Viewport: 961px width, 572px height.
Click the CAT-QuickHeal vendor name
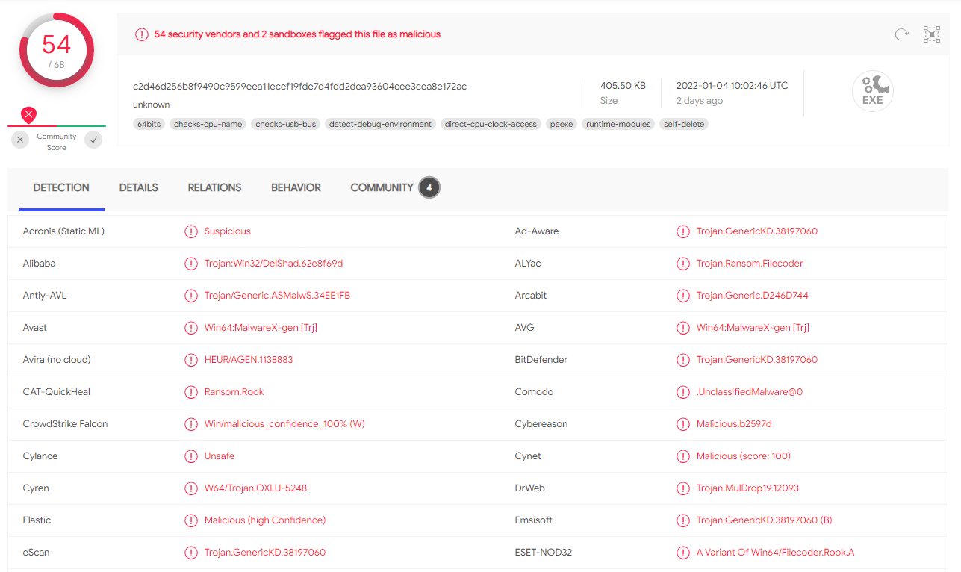(x=57, y=392)
